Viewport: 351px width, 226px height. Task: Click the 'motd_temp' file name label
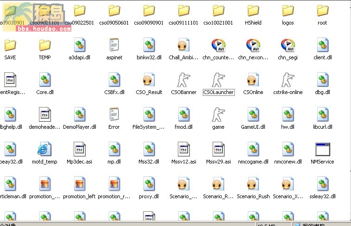tap(44, 162)
